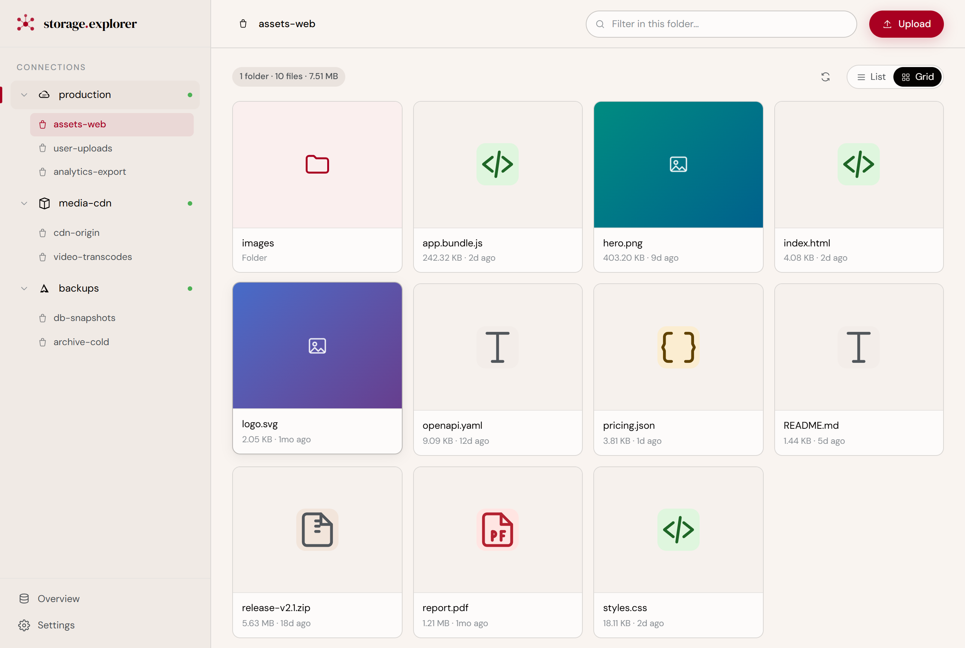Open the user-uploads bucket
This screenshot has width=965, height=648.
(112, 148)
